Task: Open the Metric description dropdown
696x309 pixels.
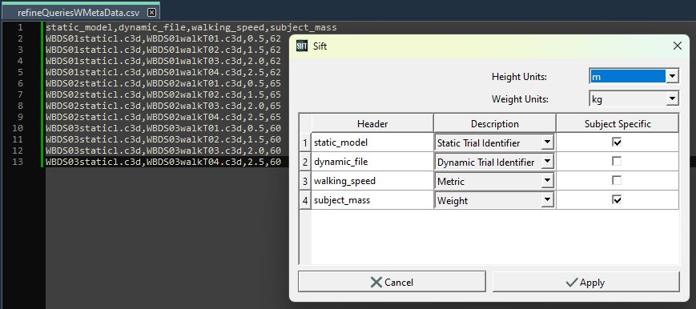Action: 548,181
